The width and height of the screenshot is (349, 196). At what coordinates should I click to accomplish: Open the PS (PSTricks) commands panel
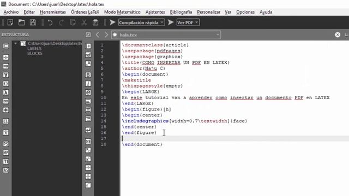click(x=6, y=144)
